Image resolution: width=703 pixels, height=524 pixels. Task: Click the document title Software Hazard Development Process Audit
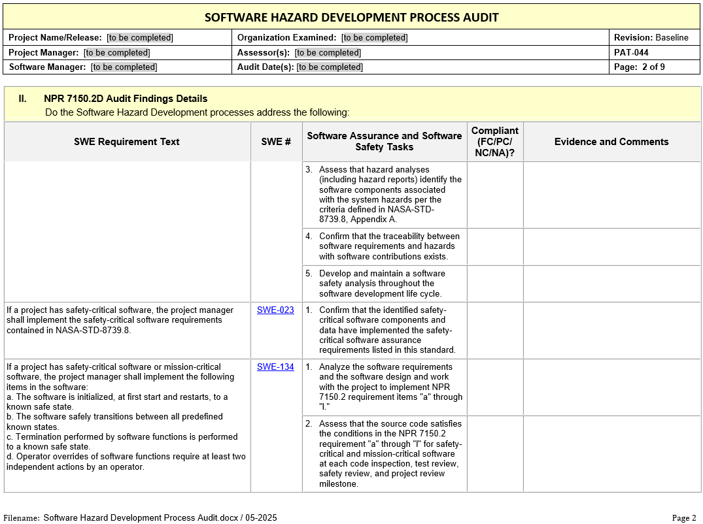(x=351, y=18)
